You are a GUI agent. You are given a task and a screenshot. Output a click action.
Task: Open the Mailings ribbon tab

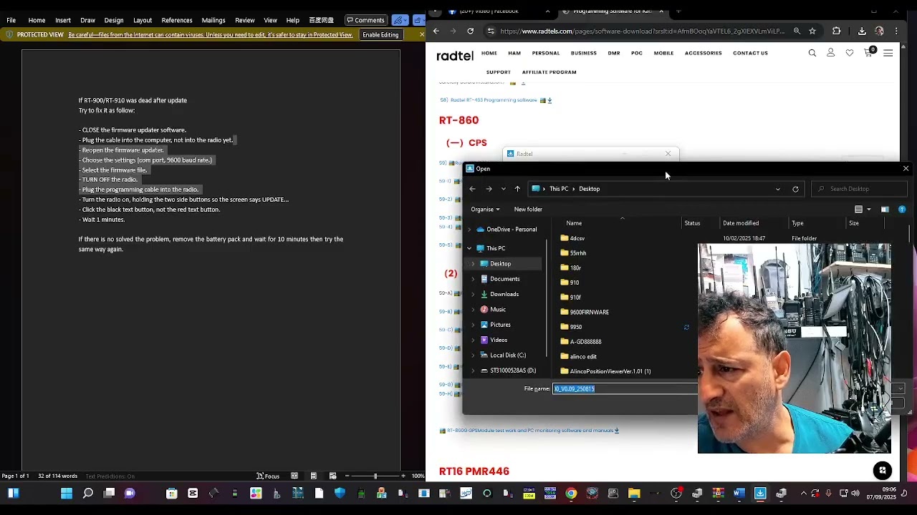(213, 20)
